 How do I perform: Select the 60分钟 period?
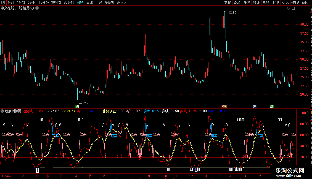click(69, 2)
